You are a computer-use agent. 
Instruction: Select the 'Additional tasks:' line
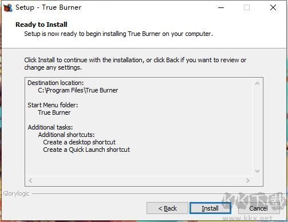tap(50, 127)
